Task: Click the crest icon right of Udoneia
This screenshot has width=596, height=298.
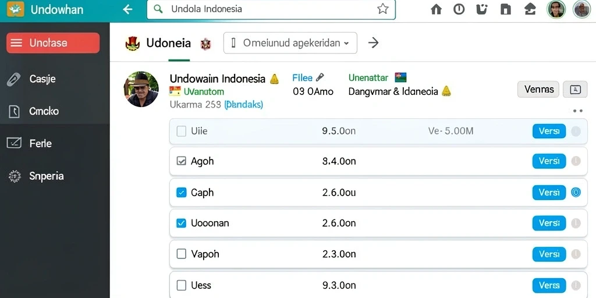Action: (x=205, y=44)
